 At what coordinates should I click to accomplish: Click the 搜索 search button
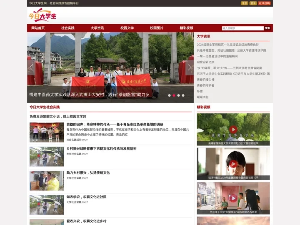tap(267, 28)
